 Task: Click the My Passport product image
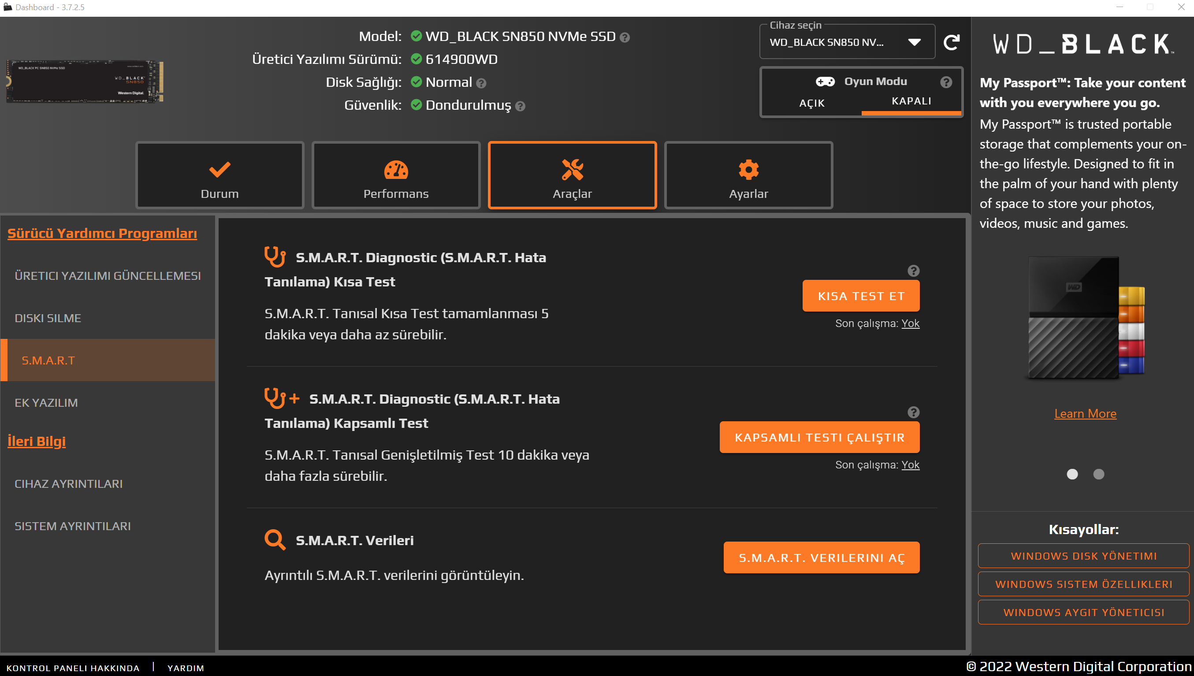[1085, 318]
